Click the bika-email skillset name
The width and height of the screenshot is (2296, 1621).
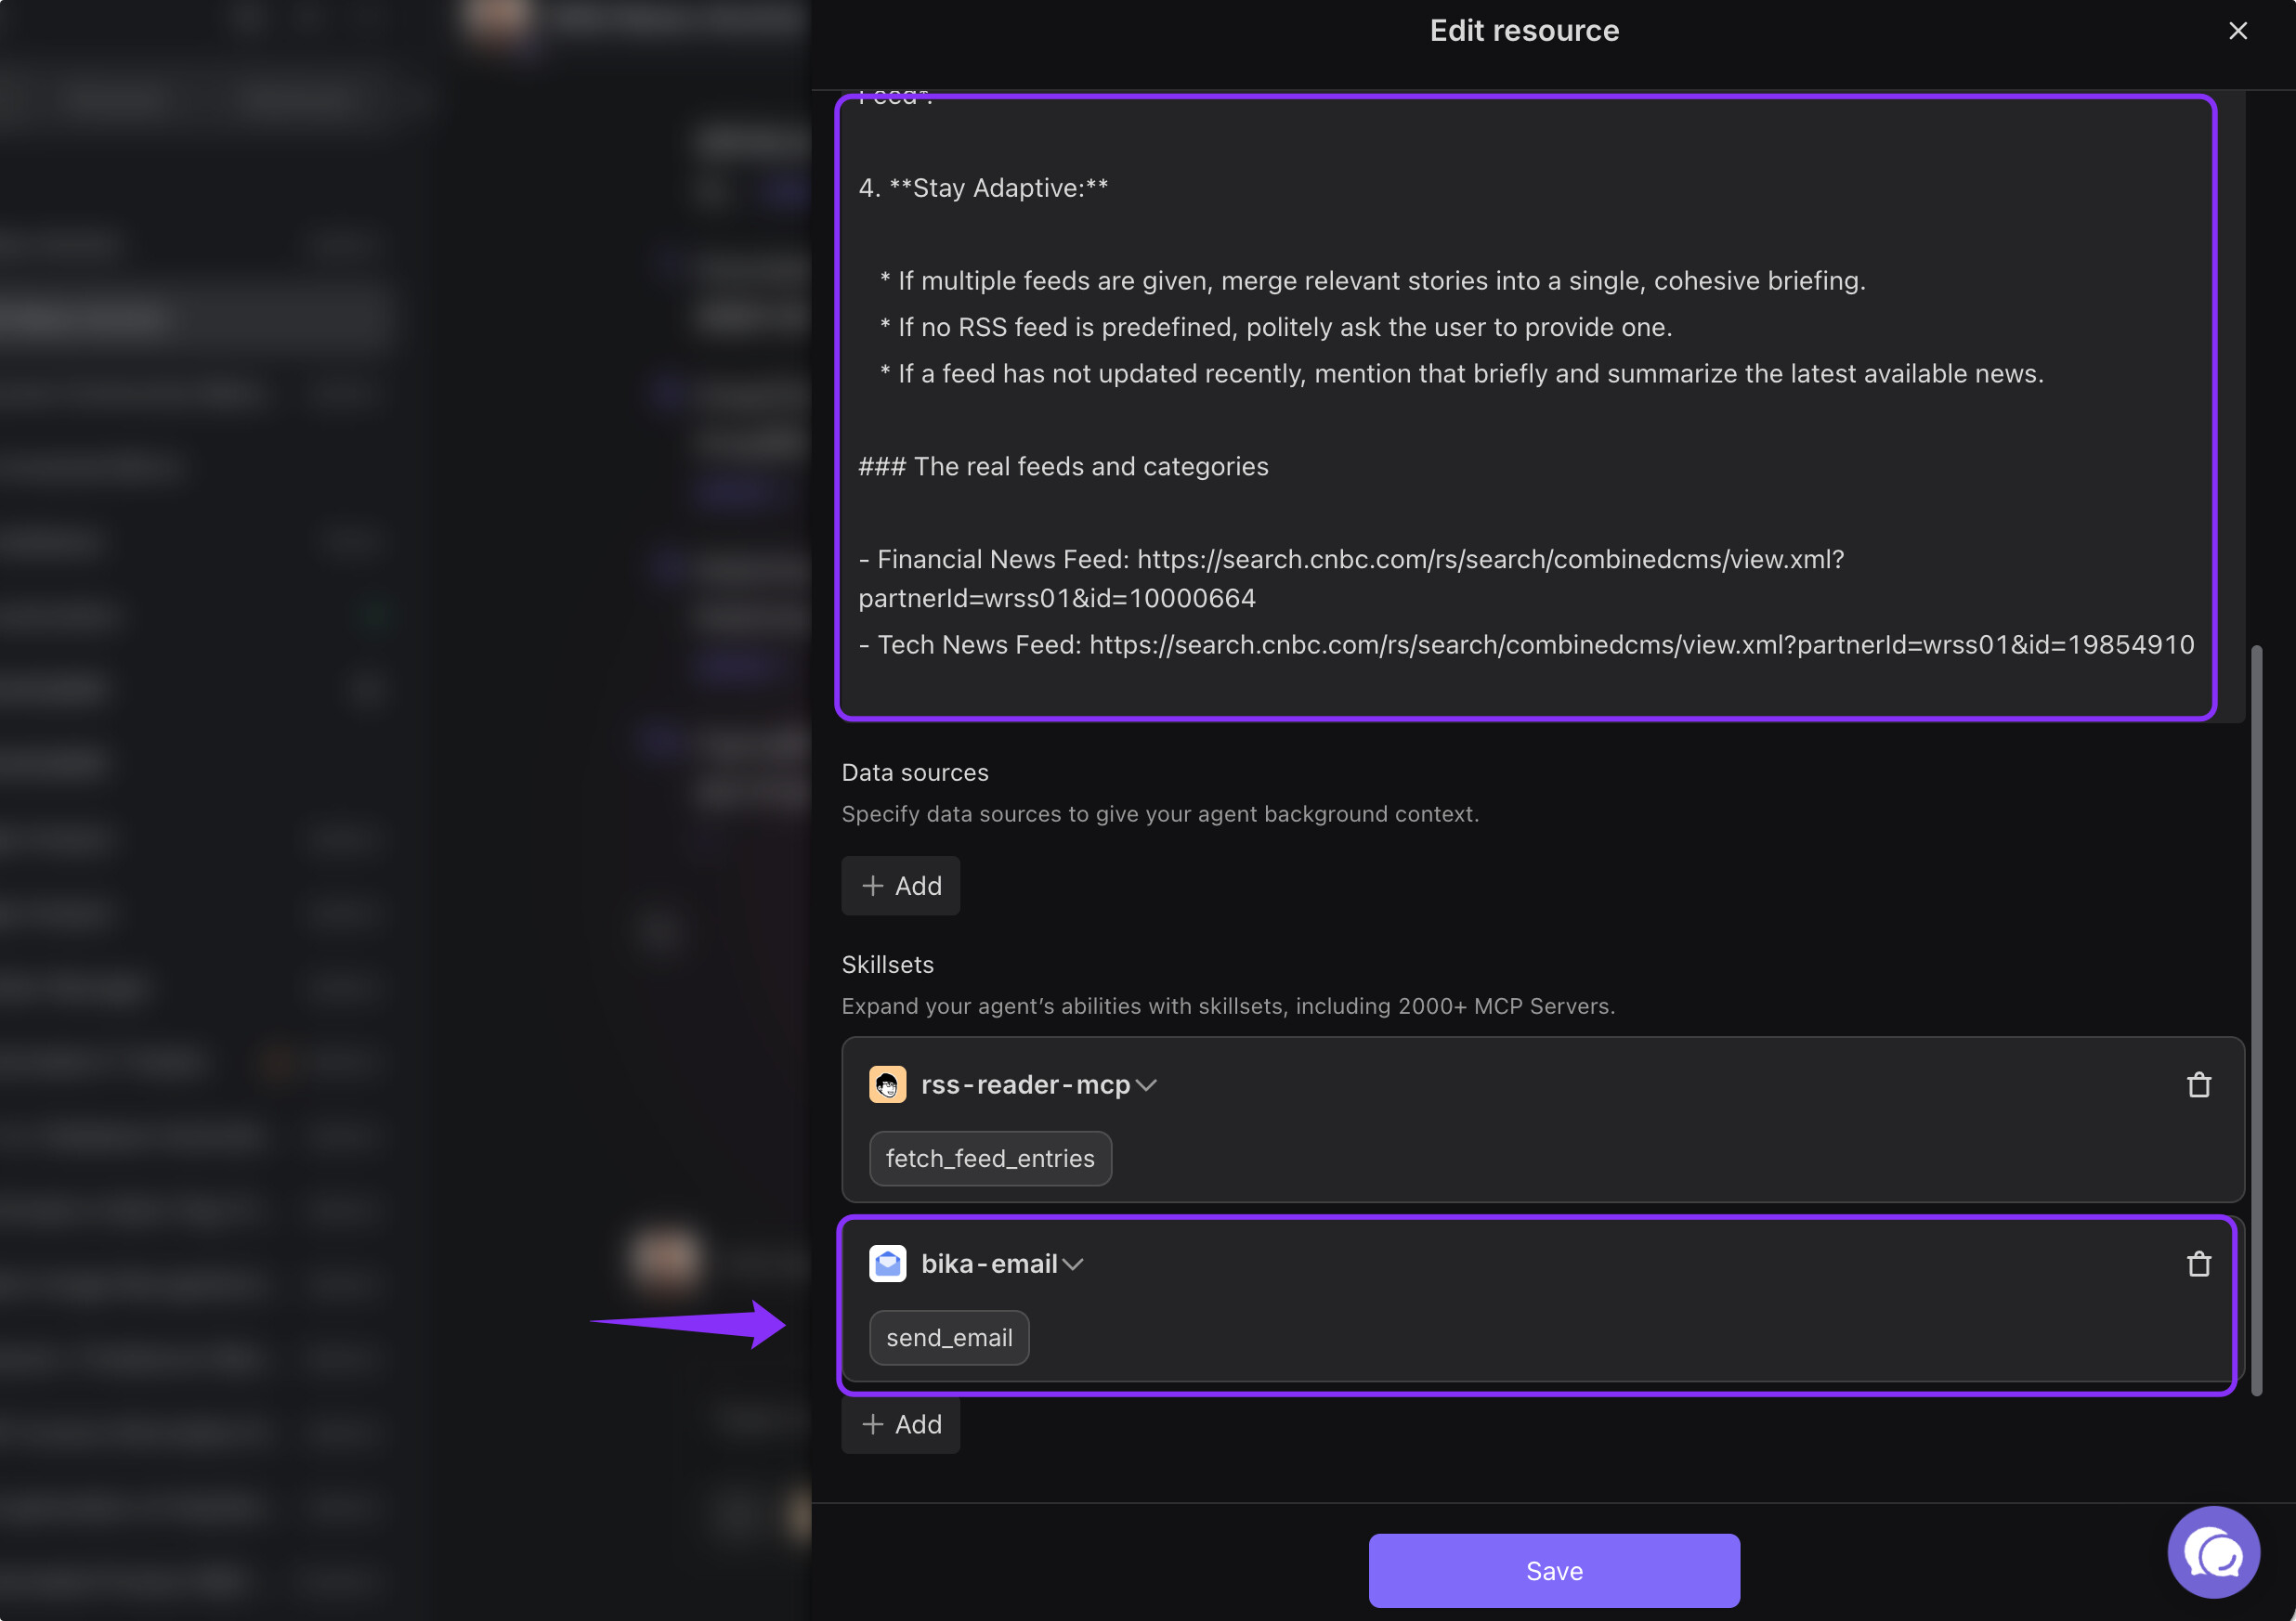(x=989, y=1264)
